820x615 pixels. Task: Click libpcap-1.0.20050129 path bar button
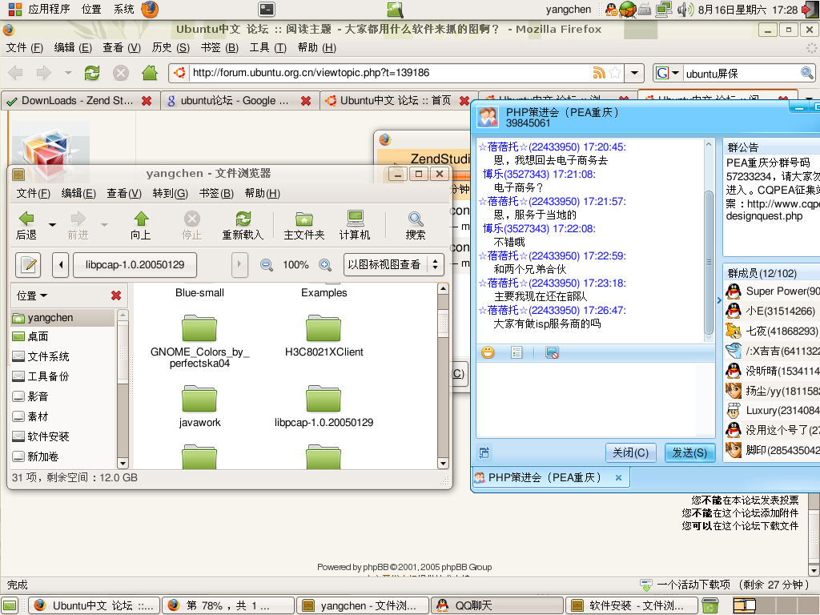click(x=135, y=264)
